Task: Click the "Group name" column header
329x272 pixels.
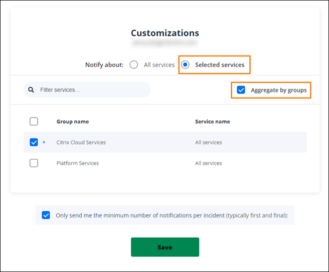Action: [x=73, y=121]
